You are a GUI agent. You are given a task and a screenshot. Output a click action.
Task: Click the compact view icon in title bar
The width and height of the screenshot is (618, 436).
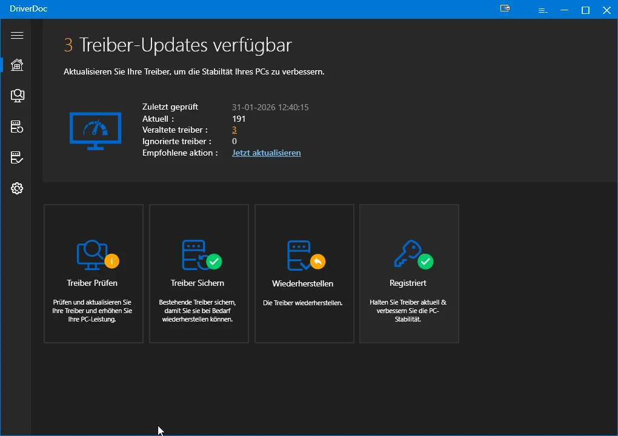(505, 9)
